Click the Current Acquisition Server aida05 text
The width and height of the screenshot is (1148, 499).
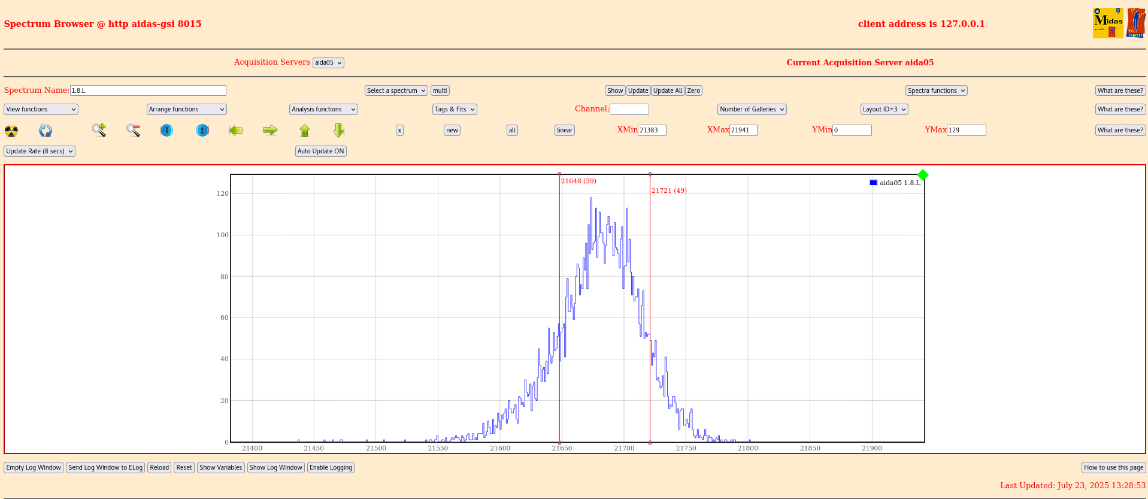860,62
